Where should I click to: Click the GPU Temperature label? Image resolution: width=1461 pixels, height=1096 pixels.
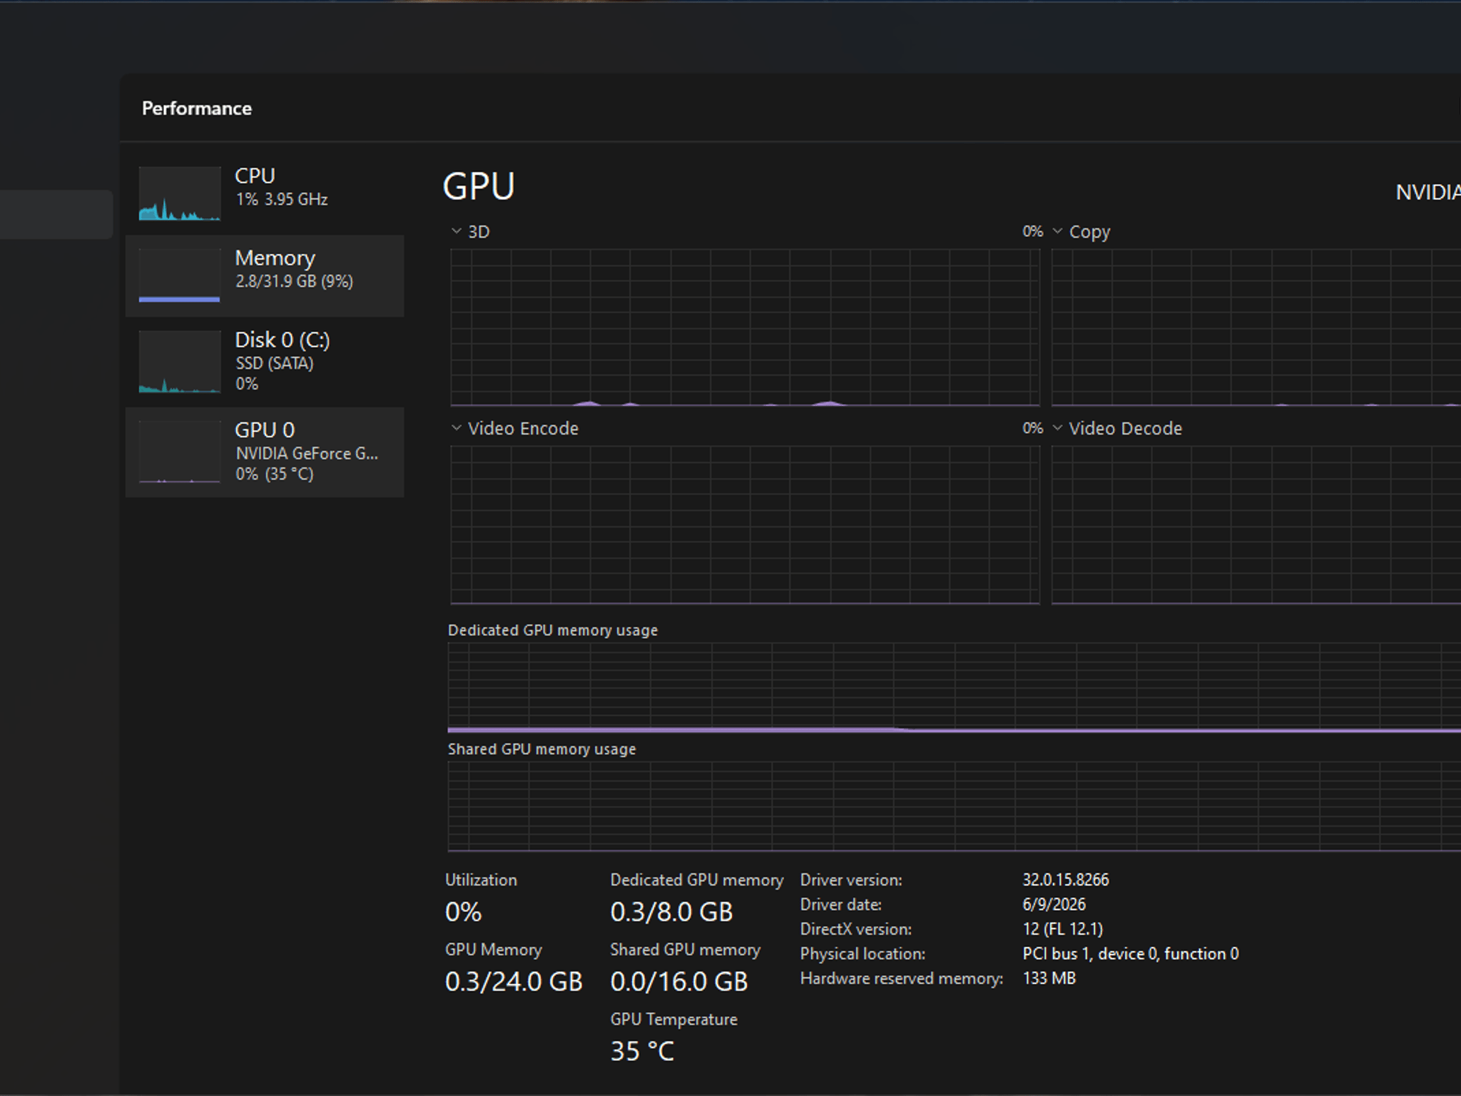click(674, 1020)
